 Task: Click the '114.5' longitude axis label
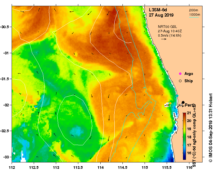click(122, 167)
